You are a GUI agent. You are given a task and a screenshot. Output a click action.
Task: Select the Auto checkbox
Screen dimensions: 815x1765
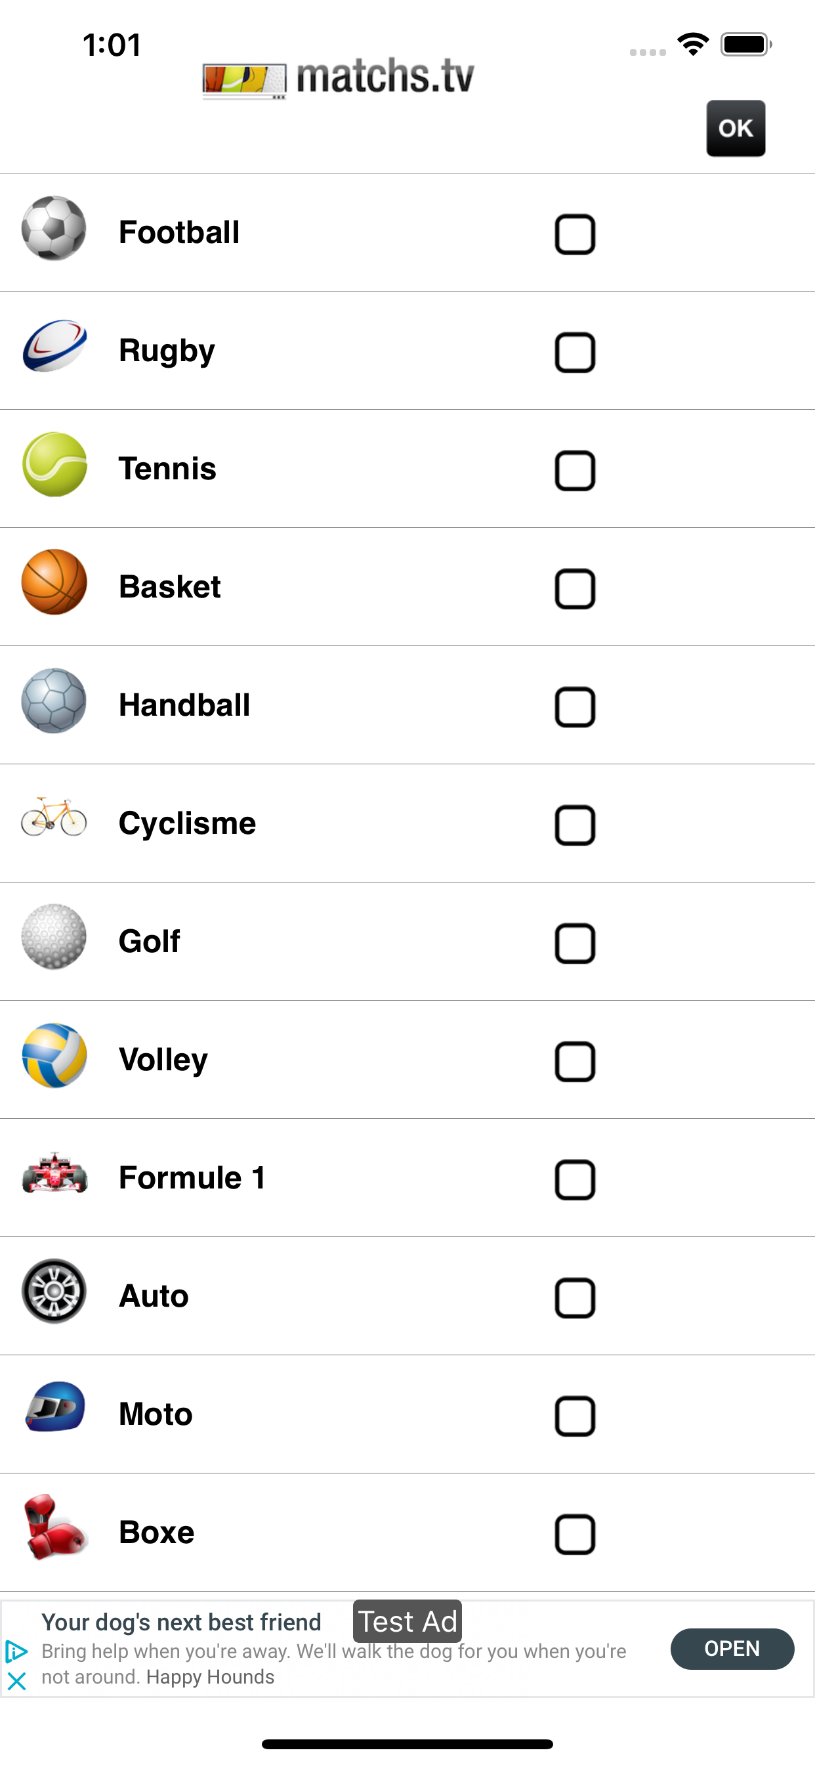[575, 1297]
